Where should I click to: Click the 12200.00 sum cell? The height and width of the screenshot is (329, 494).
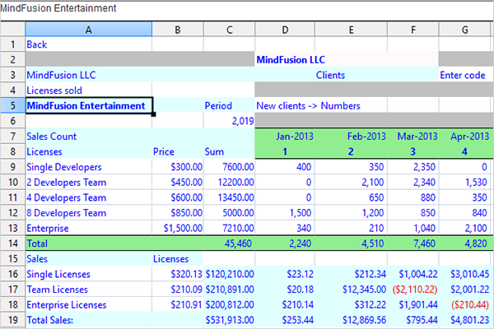229,183
